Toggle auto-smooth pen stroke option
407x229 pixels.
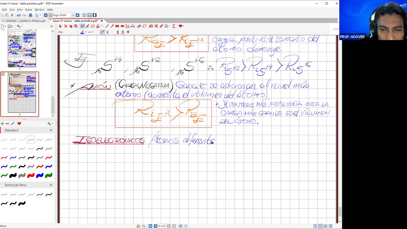click(x=102, y=32)
